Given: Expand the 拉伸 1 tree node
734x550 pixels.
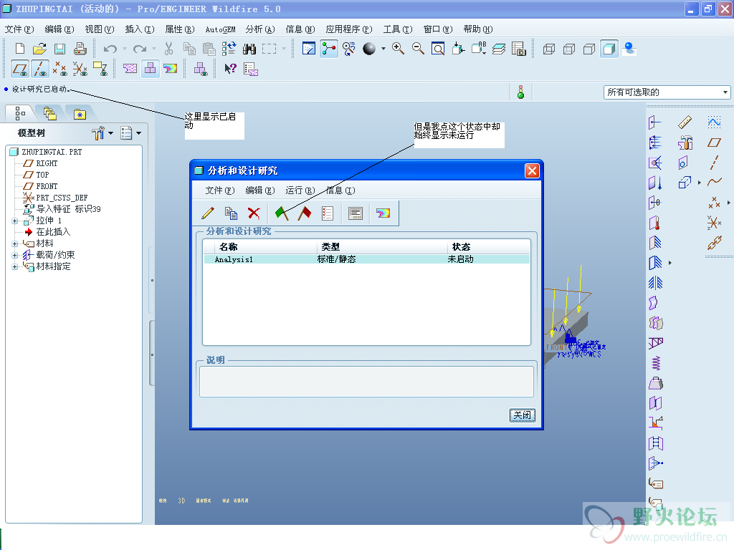Looking at the screenshot, I should (x=14, y=221).
